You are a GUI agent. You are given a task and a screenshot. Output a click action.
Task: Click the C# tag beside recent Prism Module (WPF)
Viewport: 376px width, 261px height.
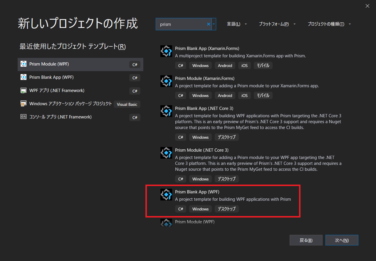135,64
